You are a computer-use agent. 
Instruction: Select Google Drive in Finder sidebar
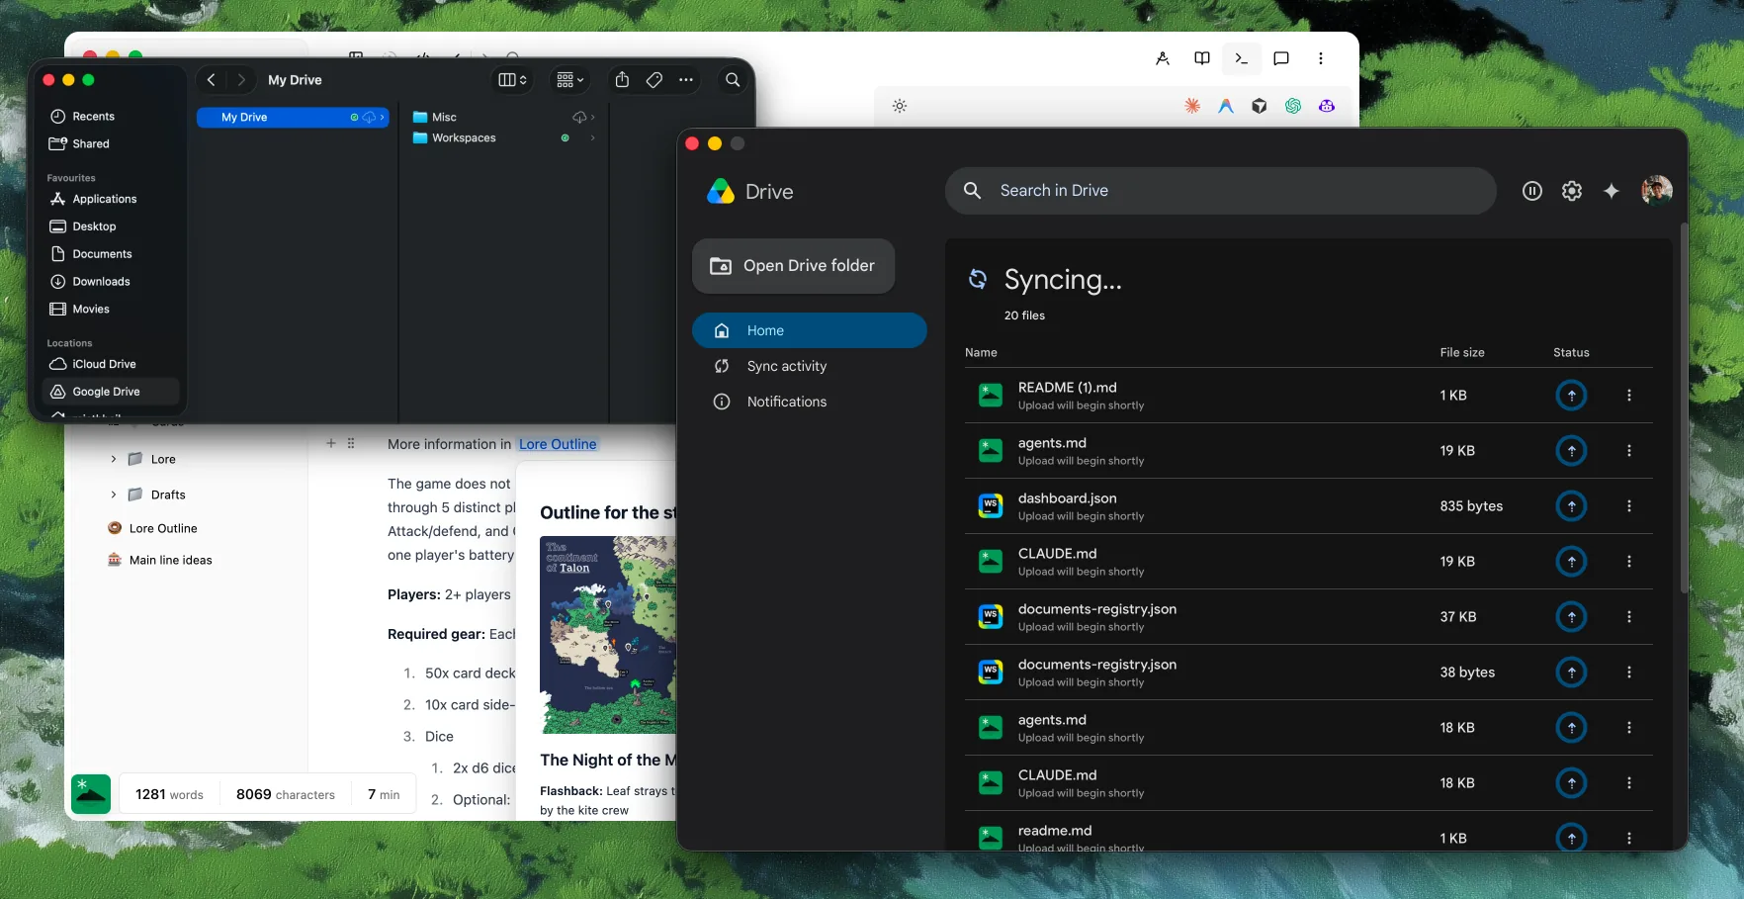pyautogui.click(x=110, y=393)
